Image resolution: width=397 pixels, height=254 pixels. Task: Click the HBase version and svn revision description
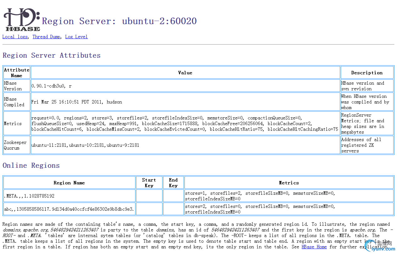click(367, 86)
